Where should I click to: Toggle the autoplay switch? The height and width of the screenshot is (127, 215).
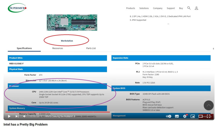[169, 116]
